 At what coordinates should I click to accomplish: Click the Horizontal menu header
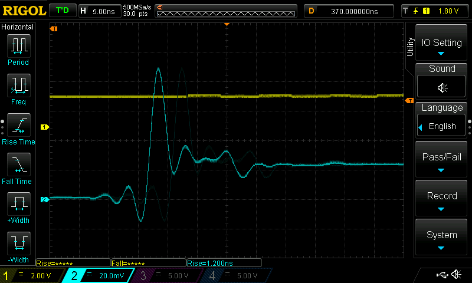[x=18, y=27]
